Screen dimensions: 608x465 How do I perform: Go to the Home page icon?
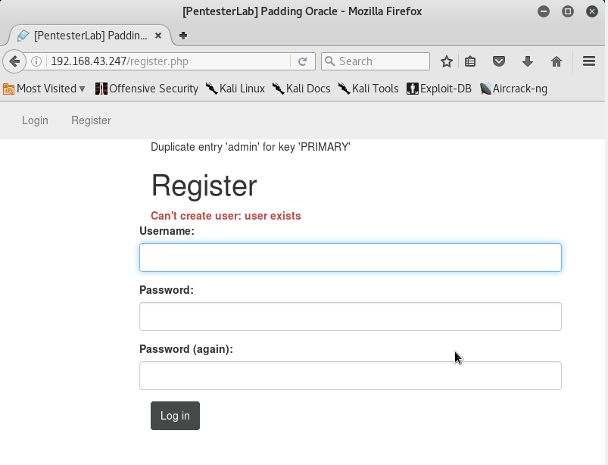[557, 61]
